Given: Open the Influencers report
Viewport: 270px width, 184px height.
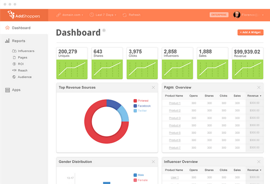Looking at the screenshot, I should point(26,51).
